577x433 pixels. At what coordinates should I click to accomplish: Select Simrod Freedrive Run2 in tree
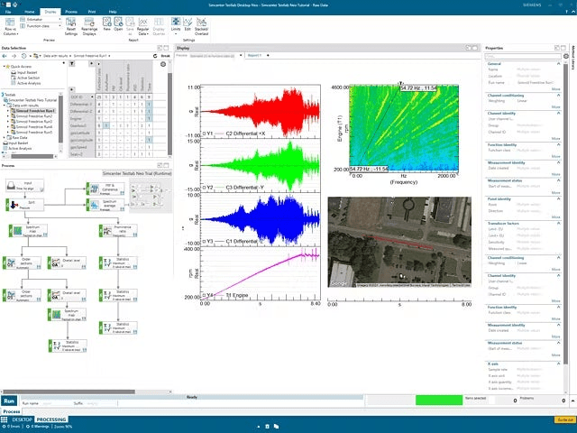click(x=32, y=115)
